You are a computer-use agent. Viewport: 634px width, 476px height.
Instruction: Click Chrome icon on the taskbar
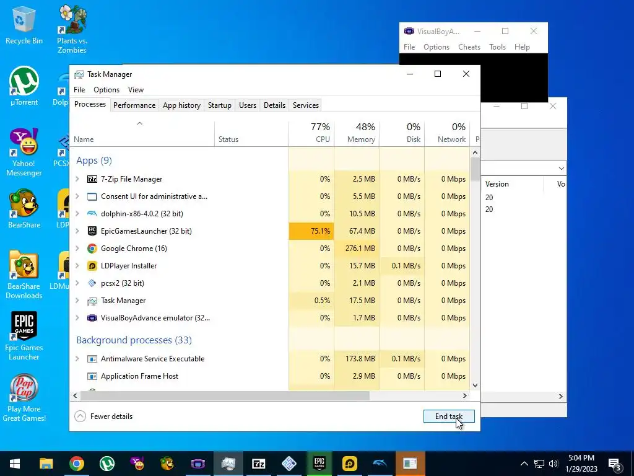76,464
